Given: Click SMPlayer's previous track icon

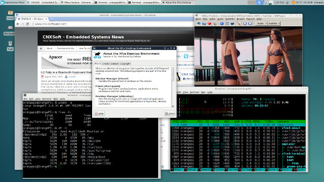Looking at the screenshot, I should 245,24.
